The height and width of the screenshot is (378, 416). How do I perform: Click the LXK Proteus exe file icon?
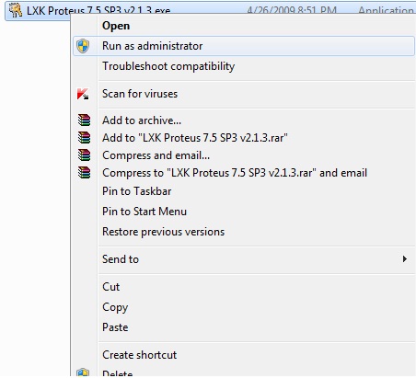click(16, 10)
